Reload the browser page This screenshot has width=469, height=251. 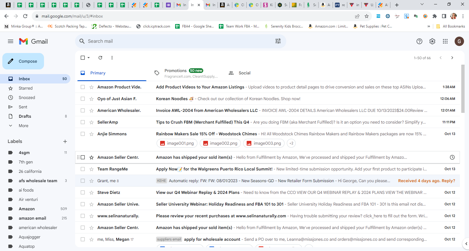(25, 16)
